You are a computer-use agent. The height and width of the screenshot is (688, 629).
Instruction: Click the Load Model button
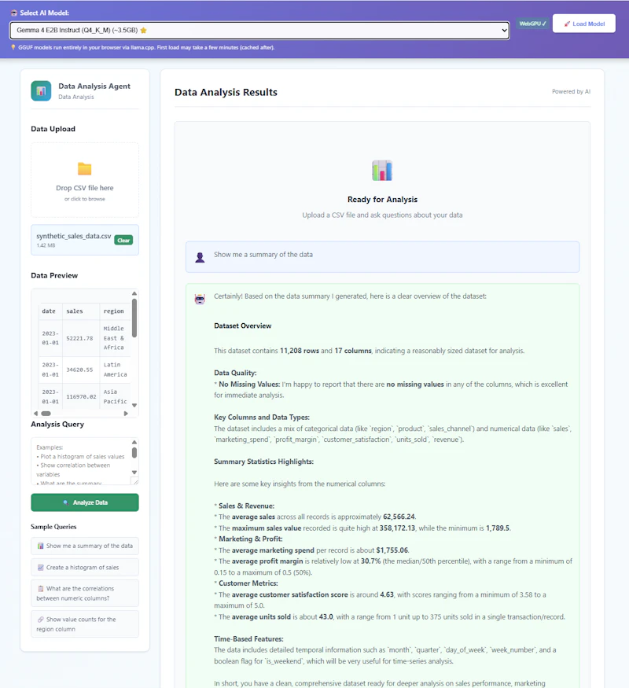pyautogui.click(x=584, y=24)
